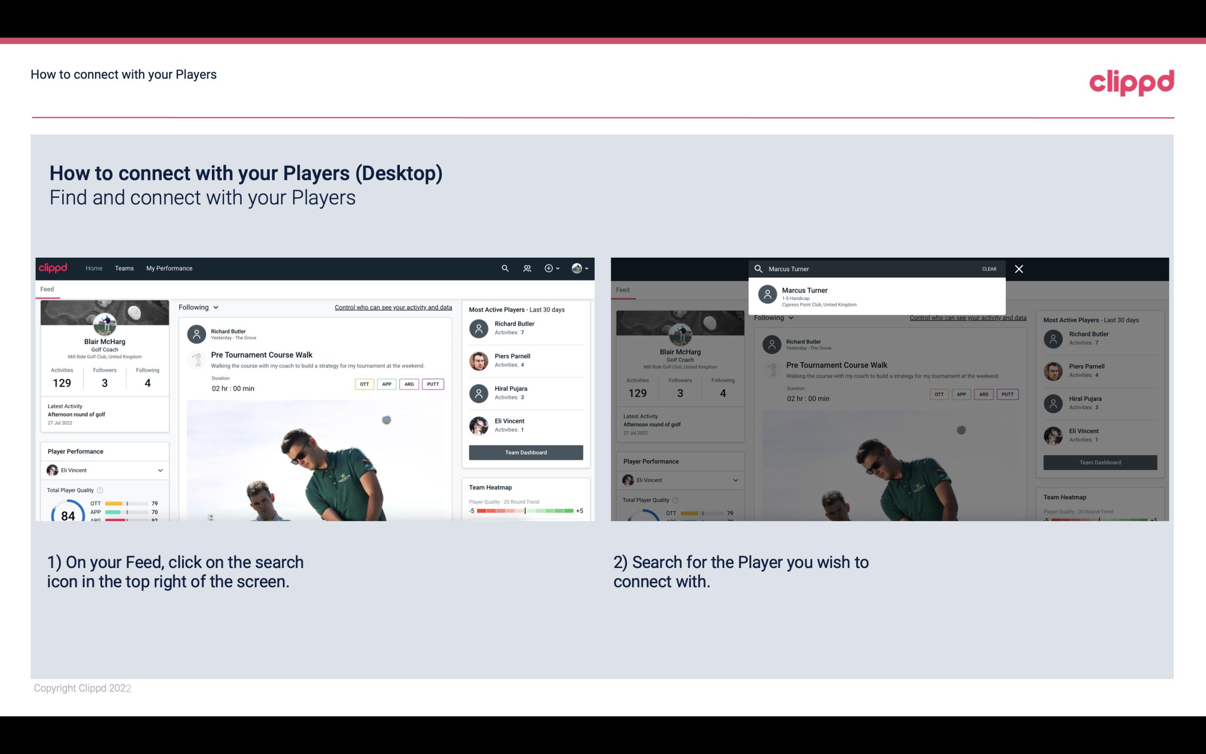This screenshot has width=1206, height=754.
Task: Toggle Player Performance visibility for Eli Vincent
Action: point(160,470)
